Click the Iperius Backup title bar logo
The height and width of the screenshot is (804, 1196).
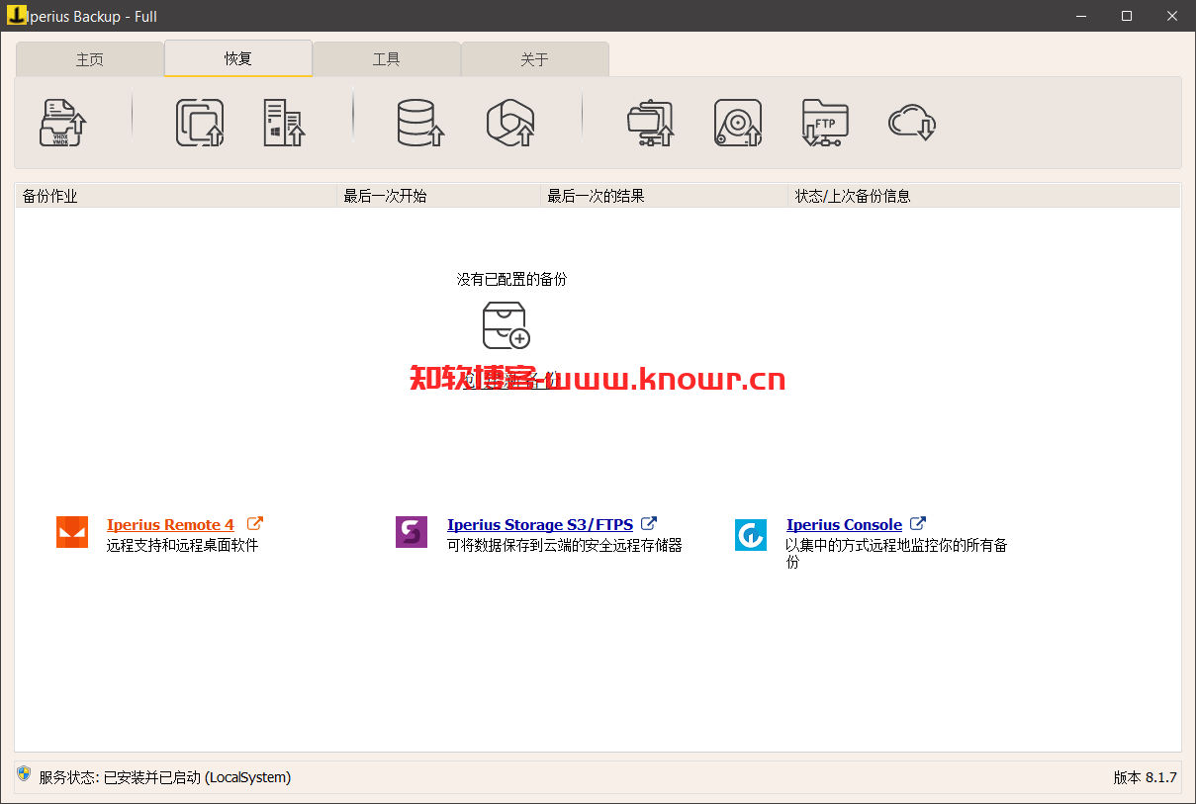(x=16, y=15)
